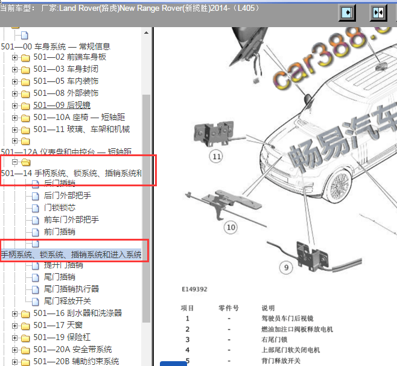The width and height of the screenshot is (397, 366).
Task: Click the folder icon beside 501—08
Action: pos(25,94)
